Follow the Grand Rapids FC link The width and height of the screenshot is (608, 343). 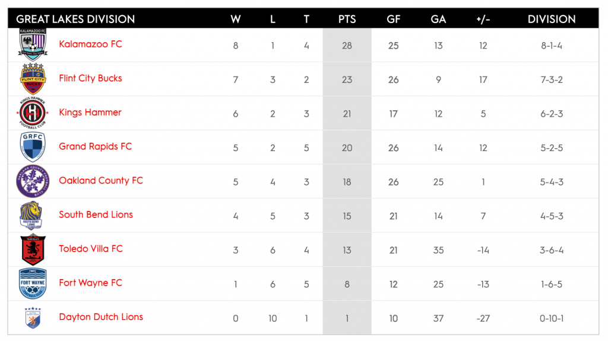pyautogui.click(x=95, y=146)
